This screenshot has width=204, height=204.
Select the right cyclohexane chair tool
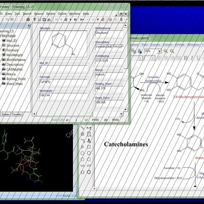click(89, 166)
